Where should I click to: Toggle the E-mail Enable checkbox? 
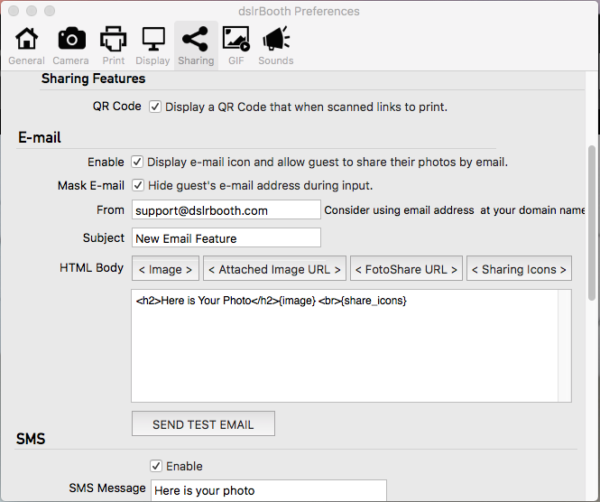click(137, 162)
